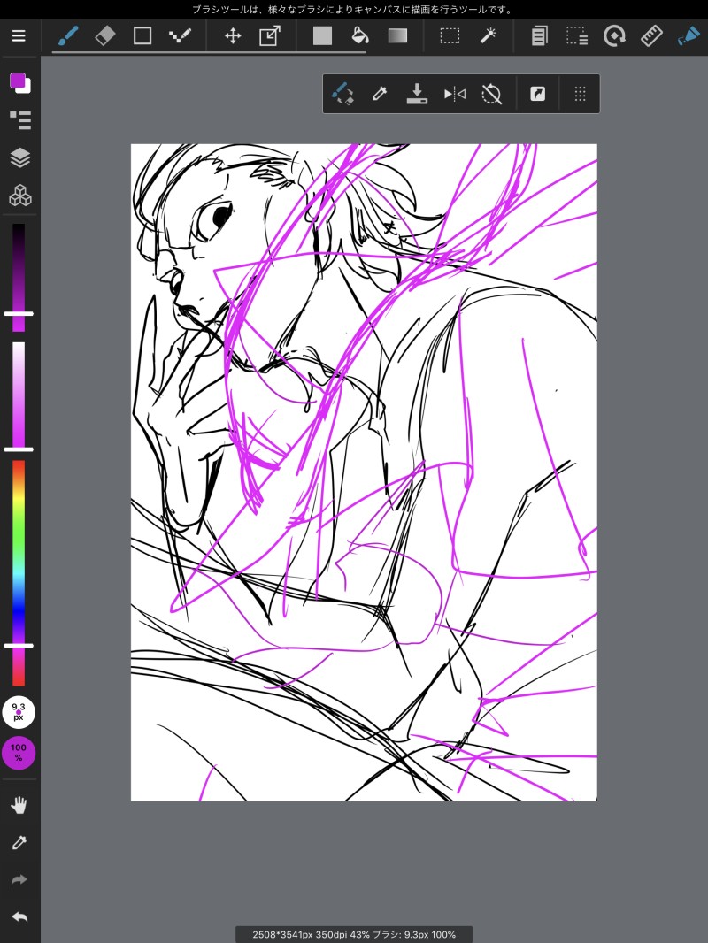The image size is (708, 943).
Task: Select the Move tool
Action: (233, 36)
